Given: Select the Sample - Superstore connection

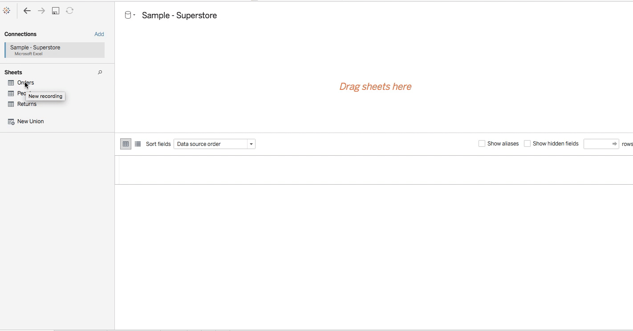Looking at the screenshot, I should (x=54, y=50).
